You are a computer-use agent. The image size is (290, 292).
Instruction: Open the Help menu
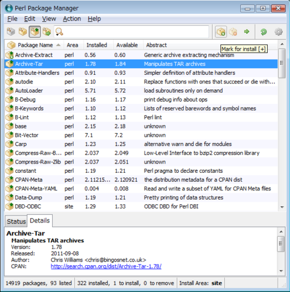pos(94,19)
